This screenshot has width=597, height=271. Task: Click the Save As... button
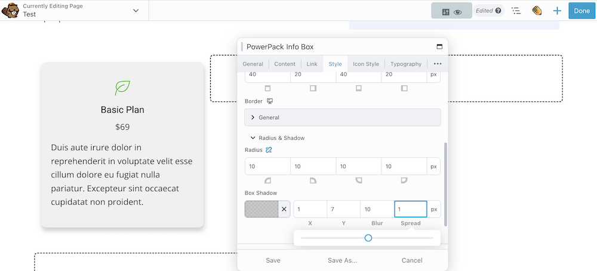342,260
